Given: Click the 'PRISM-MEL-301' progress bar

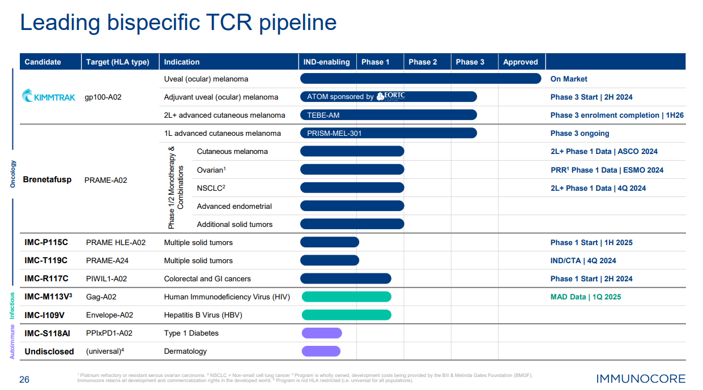Looking at the screenshot, I should point(389,133).
